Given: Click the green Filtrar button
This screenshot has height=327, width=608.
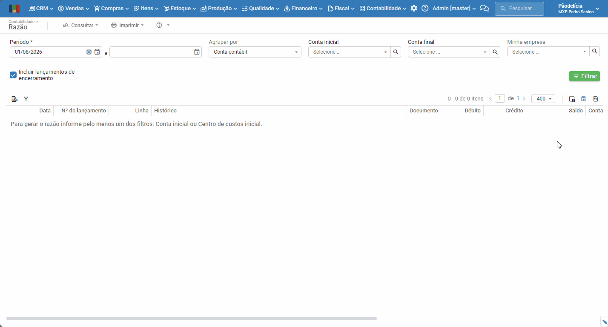Looking at the screenshot, I should pos(585,76).
